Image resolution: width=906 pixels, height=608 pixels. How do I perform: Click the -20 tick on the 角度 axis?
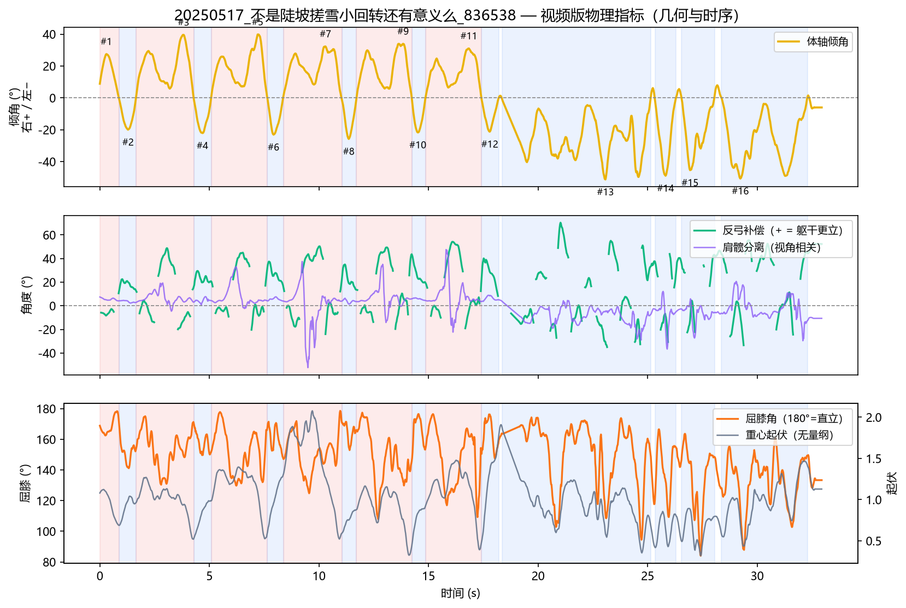click(48, 330)
